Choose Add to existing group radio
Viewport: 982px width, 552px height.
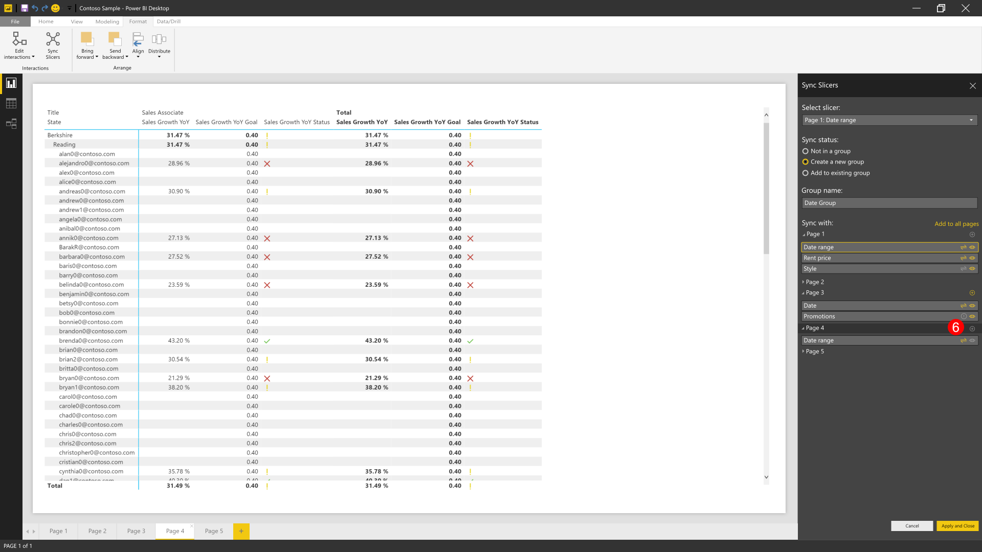(806, 173)
